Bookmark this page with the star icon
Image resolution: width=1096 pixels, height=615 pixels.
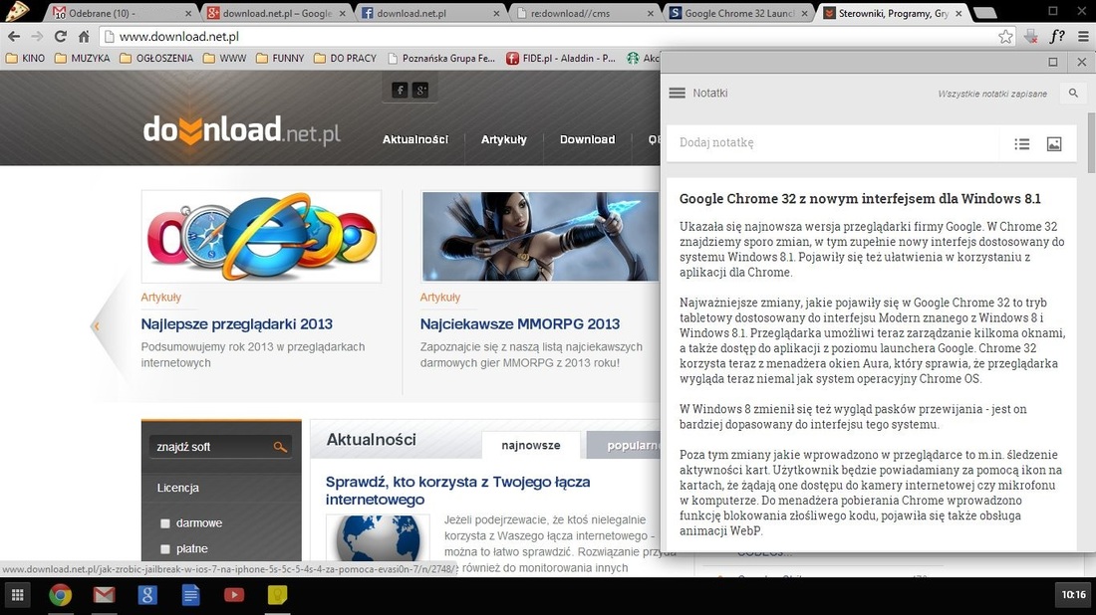[x=1005, y=36]
